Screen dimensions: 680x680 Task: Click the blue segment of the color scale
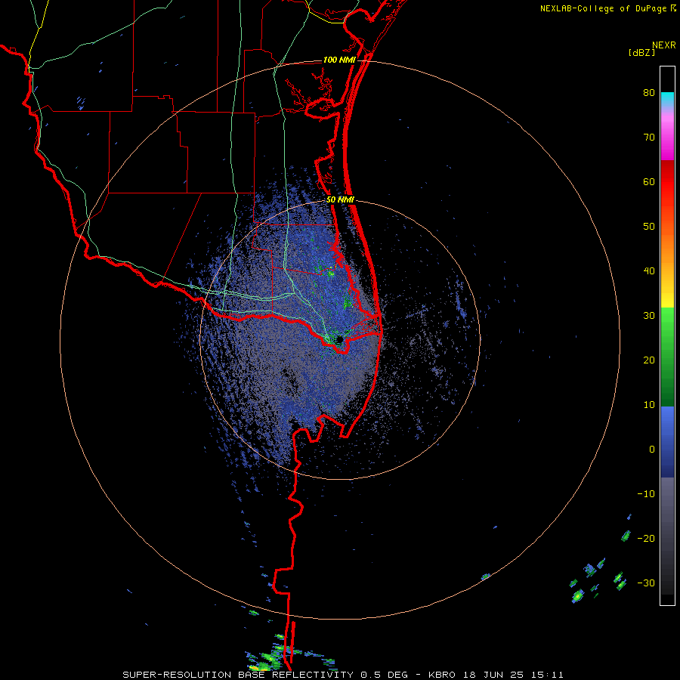667,442
